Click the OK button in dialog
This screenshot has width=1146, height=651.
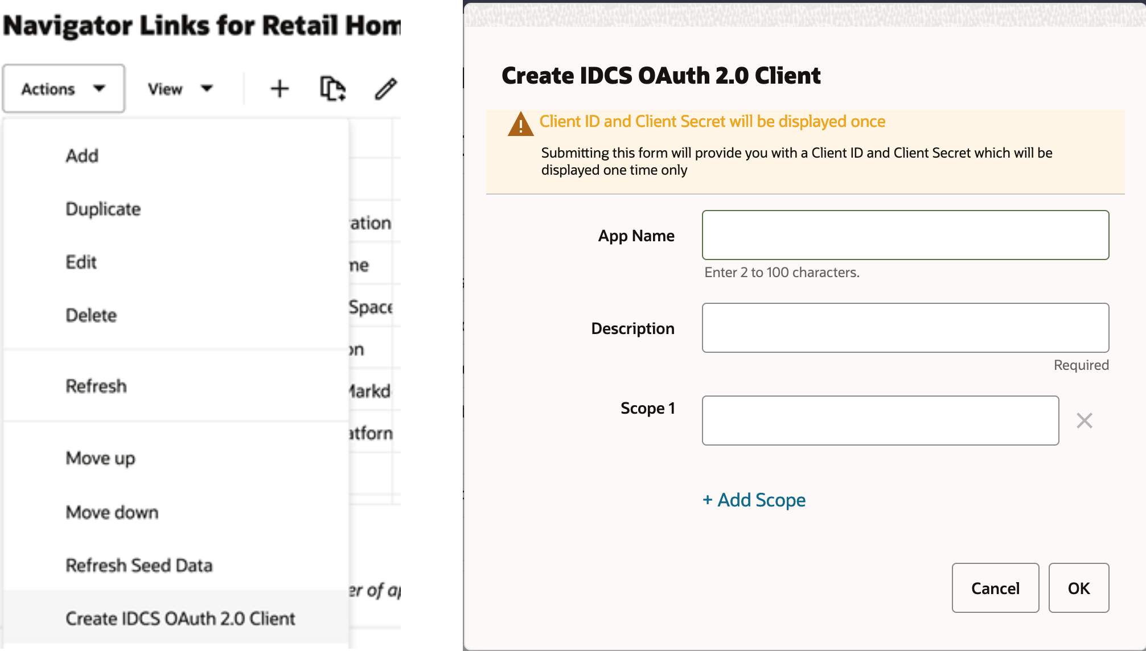point(1079,588)
